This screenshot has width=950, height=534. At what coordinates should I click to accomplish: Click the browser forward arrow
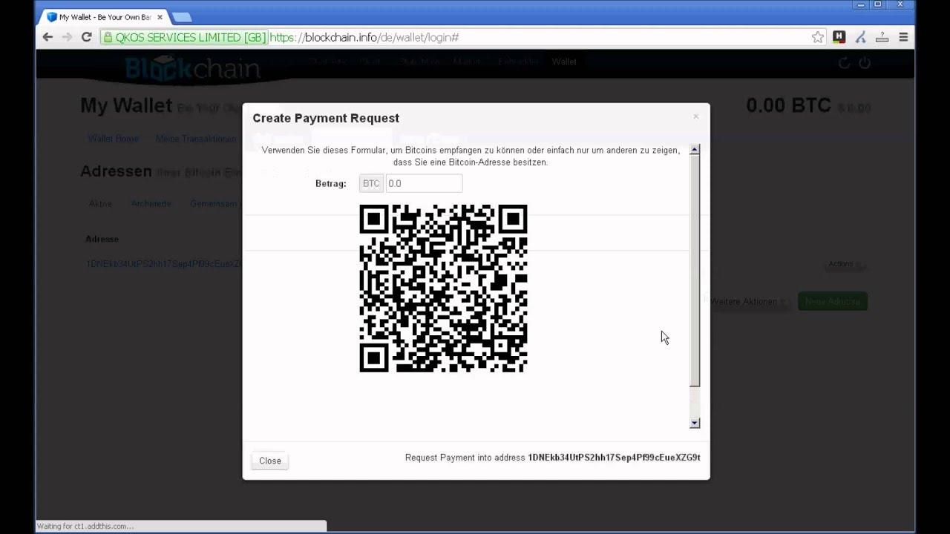click(67, 37)
